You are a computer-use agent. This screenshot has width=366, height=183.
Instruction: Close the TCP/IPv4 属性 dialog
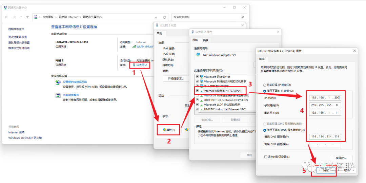pos(354,51)
